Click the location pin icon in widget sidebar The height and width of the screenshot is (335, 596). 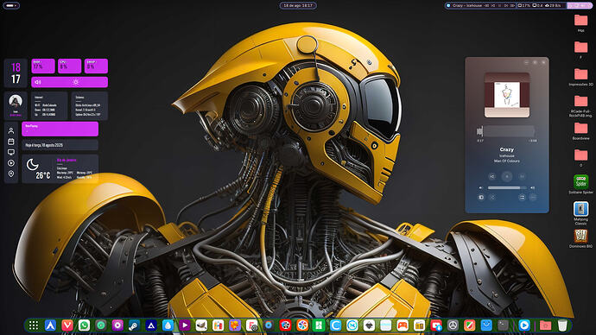point(11,174)
